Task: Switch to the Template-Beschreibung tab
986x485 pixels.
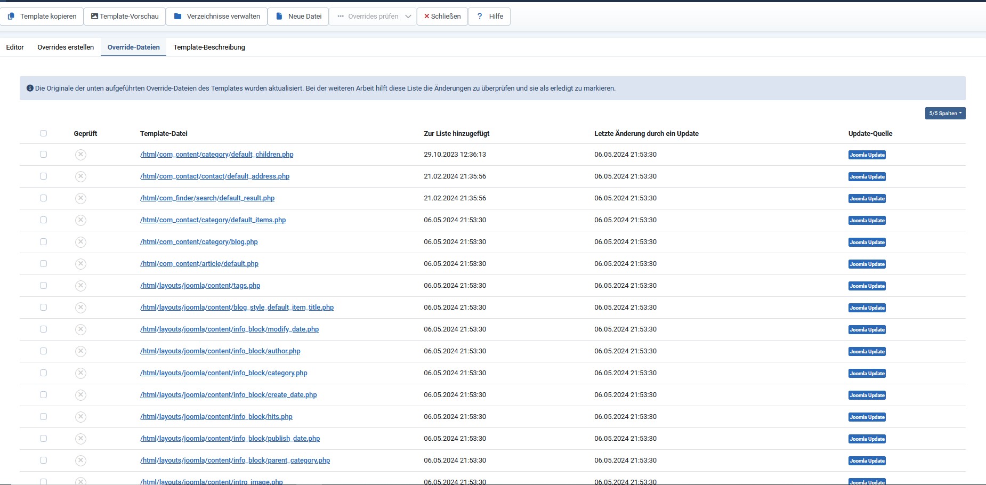Action: [209, 47]
